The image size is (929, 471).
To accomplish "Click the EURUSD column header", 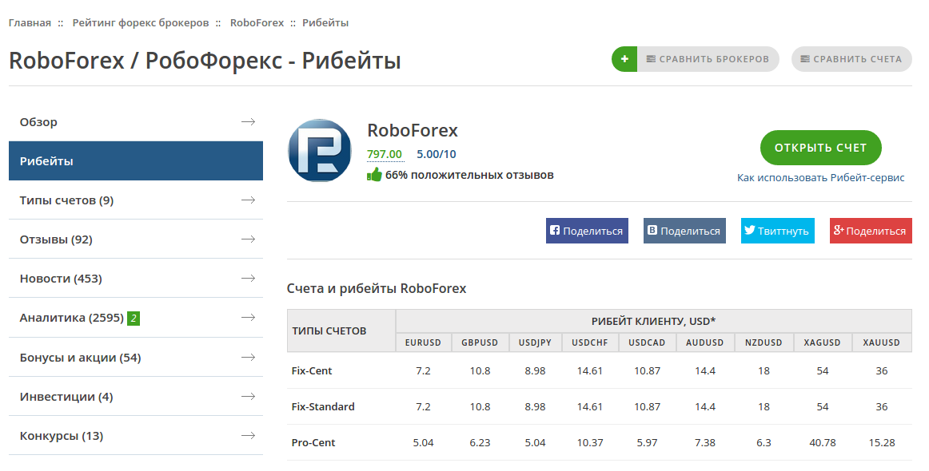I will (x=423, y=342).
